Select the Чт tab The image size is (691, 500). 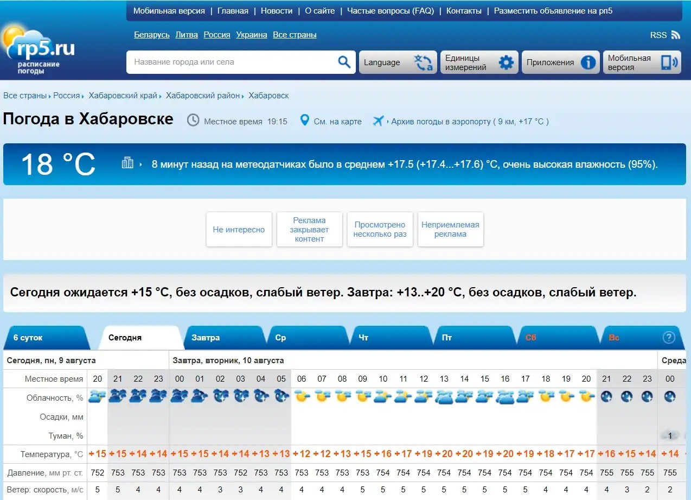391,337
